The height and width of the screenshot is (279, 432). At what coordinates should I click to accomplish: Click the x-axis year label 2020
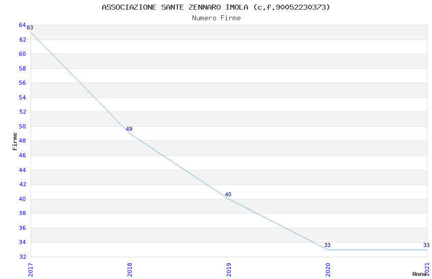tap(328, 270)
